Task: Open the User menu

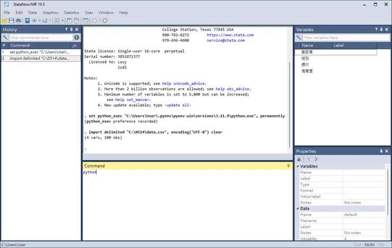Action: click(89, 13)
